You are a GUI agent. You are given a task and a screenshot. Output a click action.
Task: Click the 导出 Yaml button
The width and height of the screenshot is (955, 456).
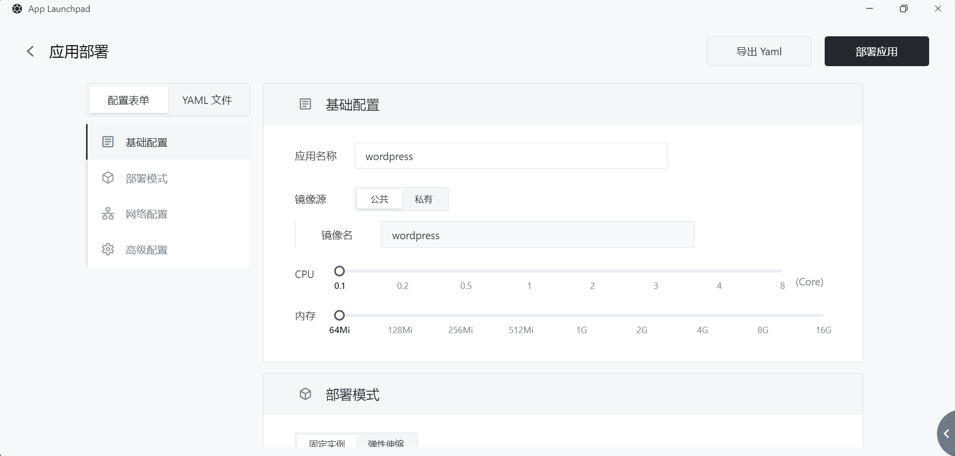[x=759, y=51]
